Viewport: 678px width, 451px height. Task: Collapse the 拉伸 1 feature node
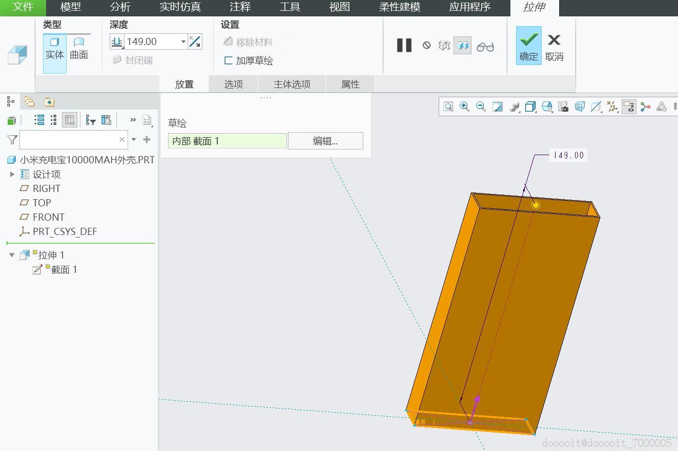coord(12,255)
